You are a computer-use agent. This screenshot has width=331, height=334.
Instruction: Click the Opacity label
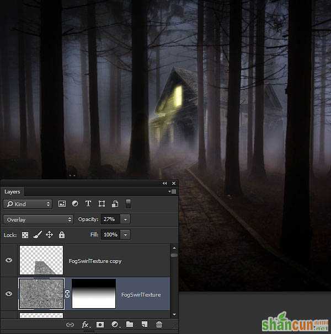[x=88, y=219]
